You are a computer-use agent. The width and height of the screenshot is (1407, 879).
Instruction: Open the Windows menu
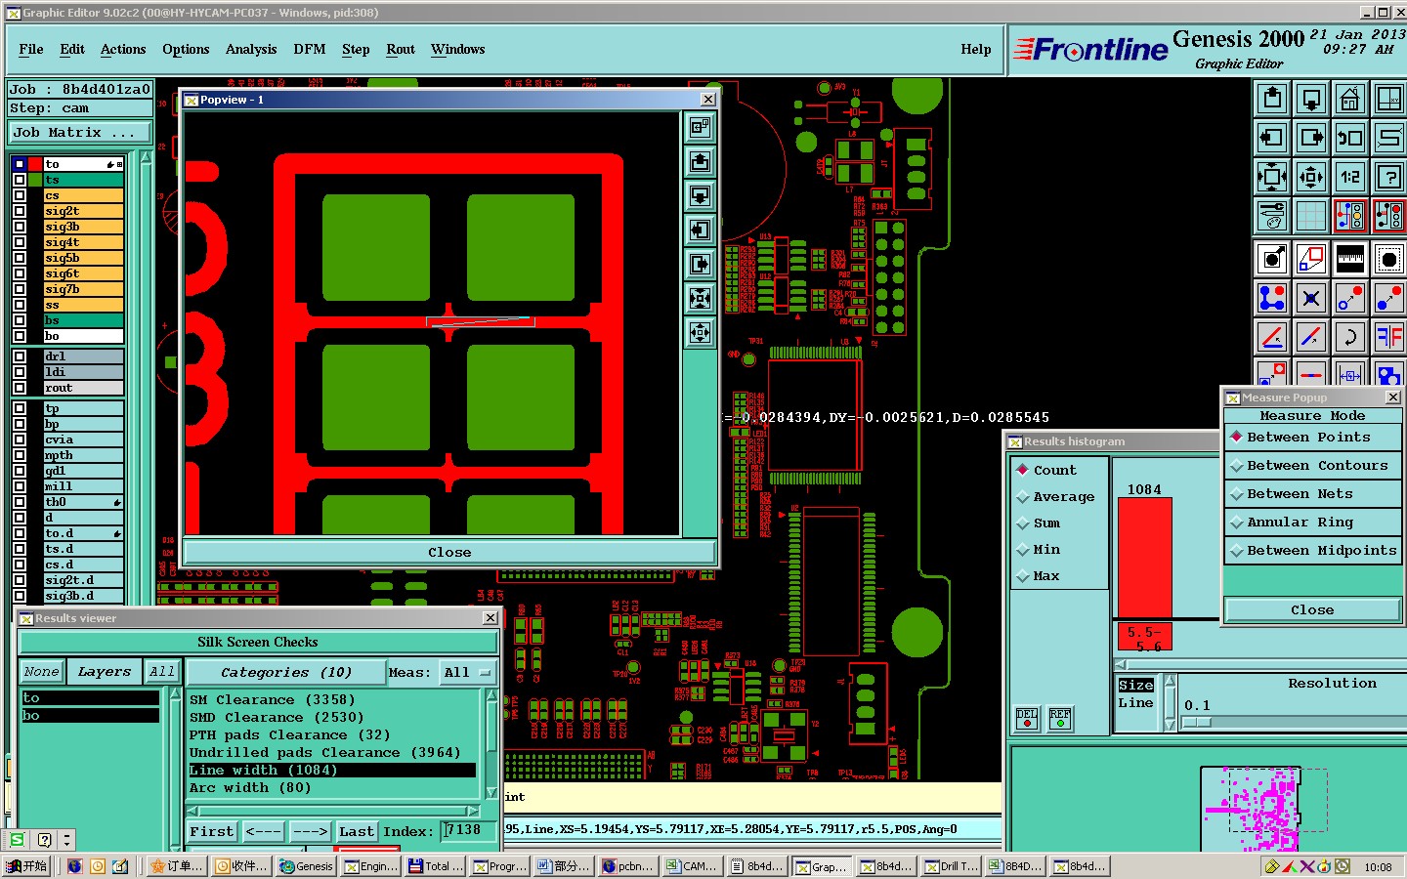point(457,49)
